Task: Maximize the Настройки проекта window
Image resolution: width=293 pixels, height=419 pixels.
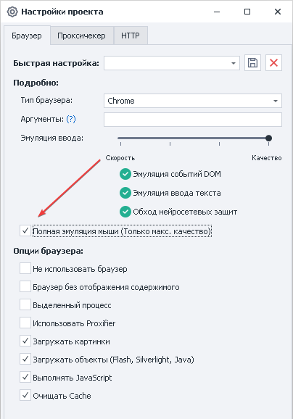Action: click(247, 12)
